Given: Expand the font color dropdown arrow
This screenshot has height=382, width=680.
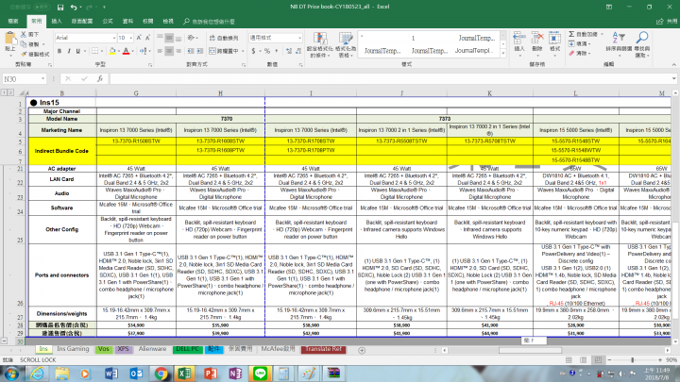Looking at the screenshot, I should tap(133, 51).
